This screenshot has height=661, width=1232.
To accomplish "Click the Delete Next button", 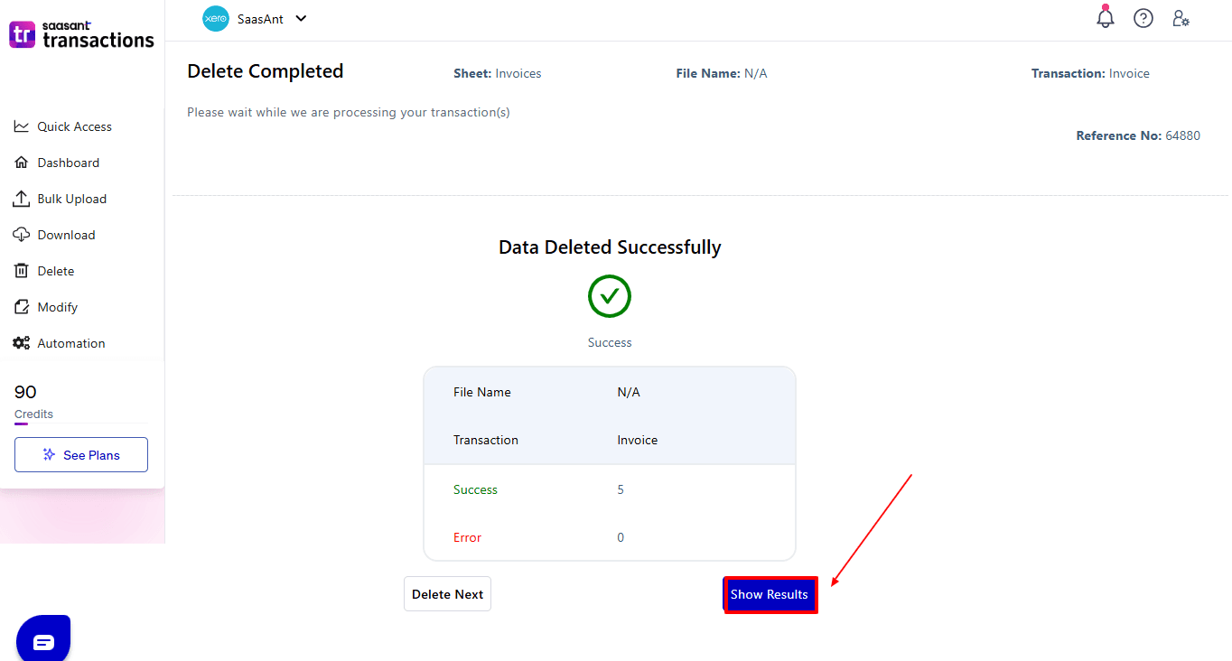I will (447, 594).
